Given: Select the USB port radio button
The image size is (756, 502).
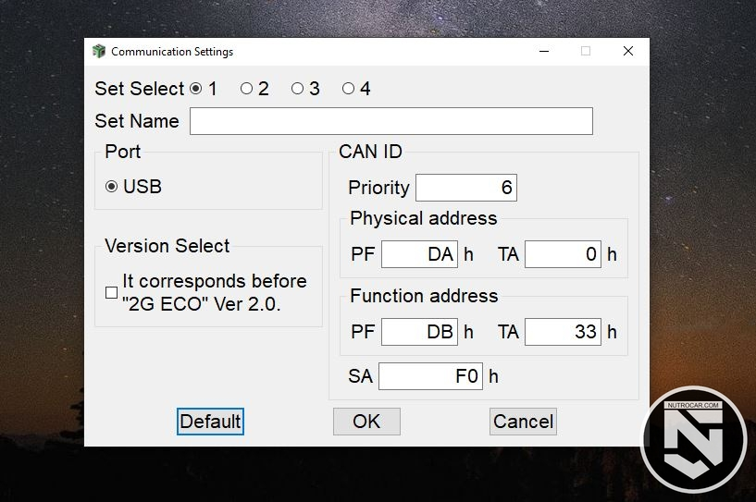Looking at the screenshot, I should (x=112, y=187).
